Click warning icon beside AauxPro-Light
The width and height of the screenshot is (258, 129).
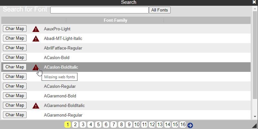[36, 29]
